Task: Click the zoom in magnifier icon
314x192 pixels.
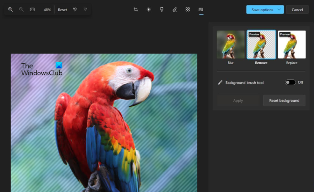Action: pyautogui.click(x=10, y=9)
